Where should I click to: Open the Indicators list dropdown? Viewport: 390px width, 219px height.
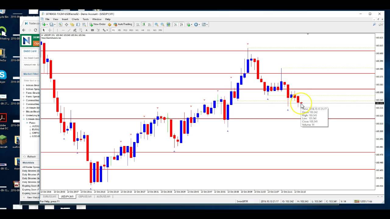[191, 24]
